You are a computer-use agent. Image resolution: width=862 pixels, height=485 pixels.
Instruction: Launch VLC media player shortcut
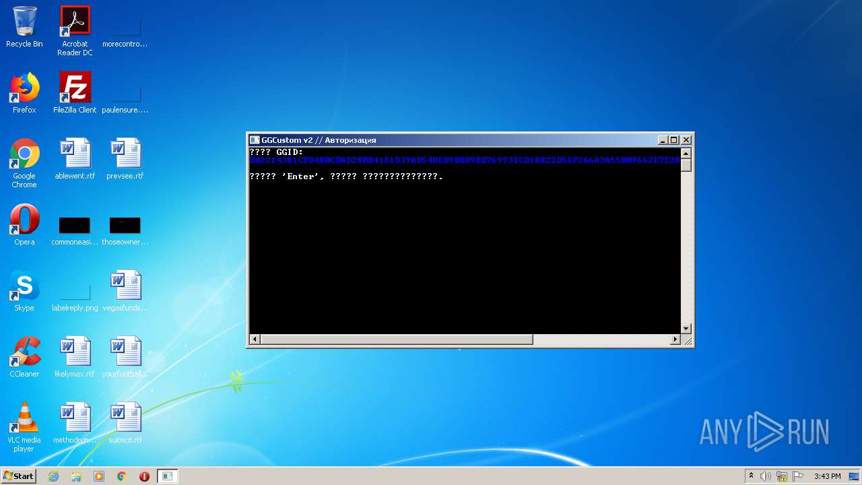pos(24,427)
